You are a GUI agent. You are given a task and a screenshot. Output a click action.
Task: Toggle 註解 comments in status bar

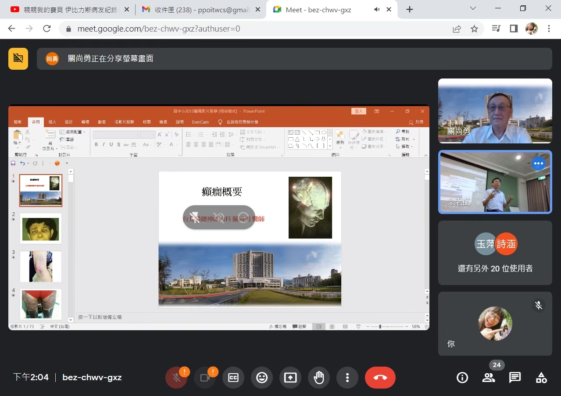(299, 327)
